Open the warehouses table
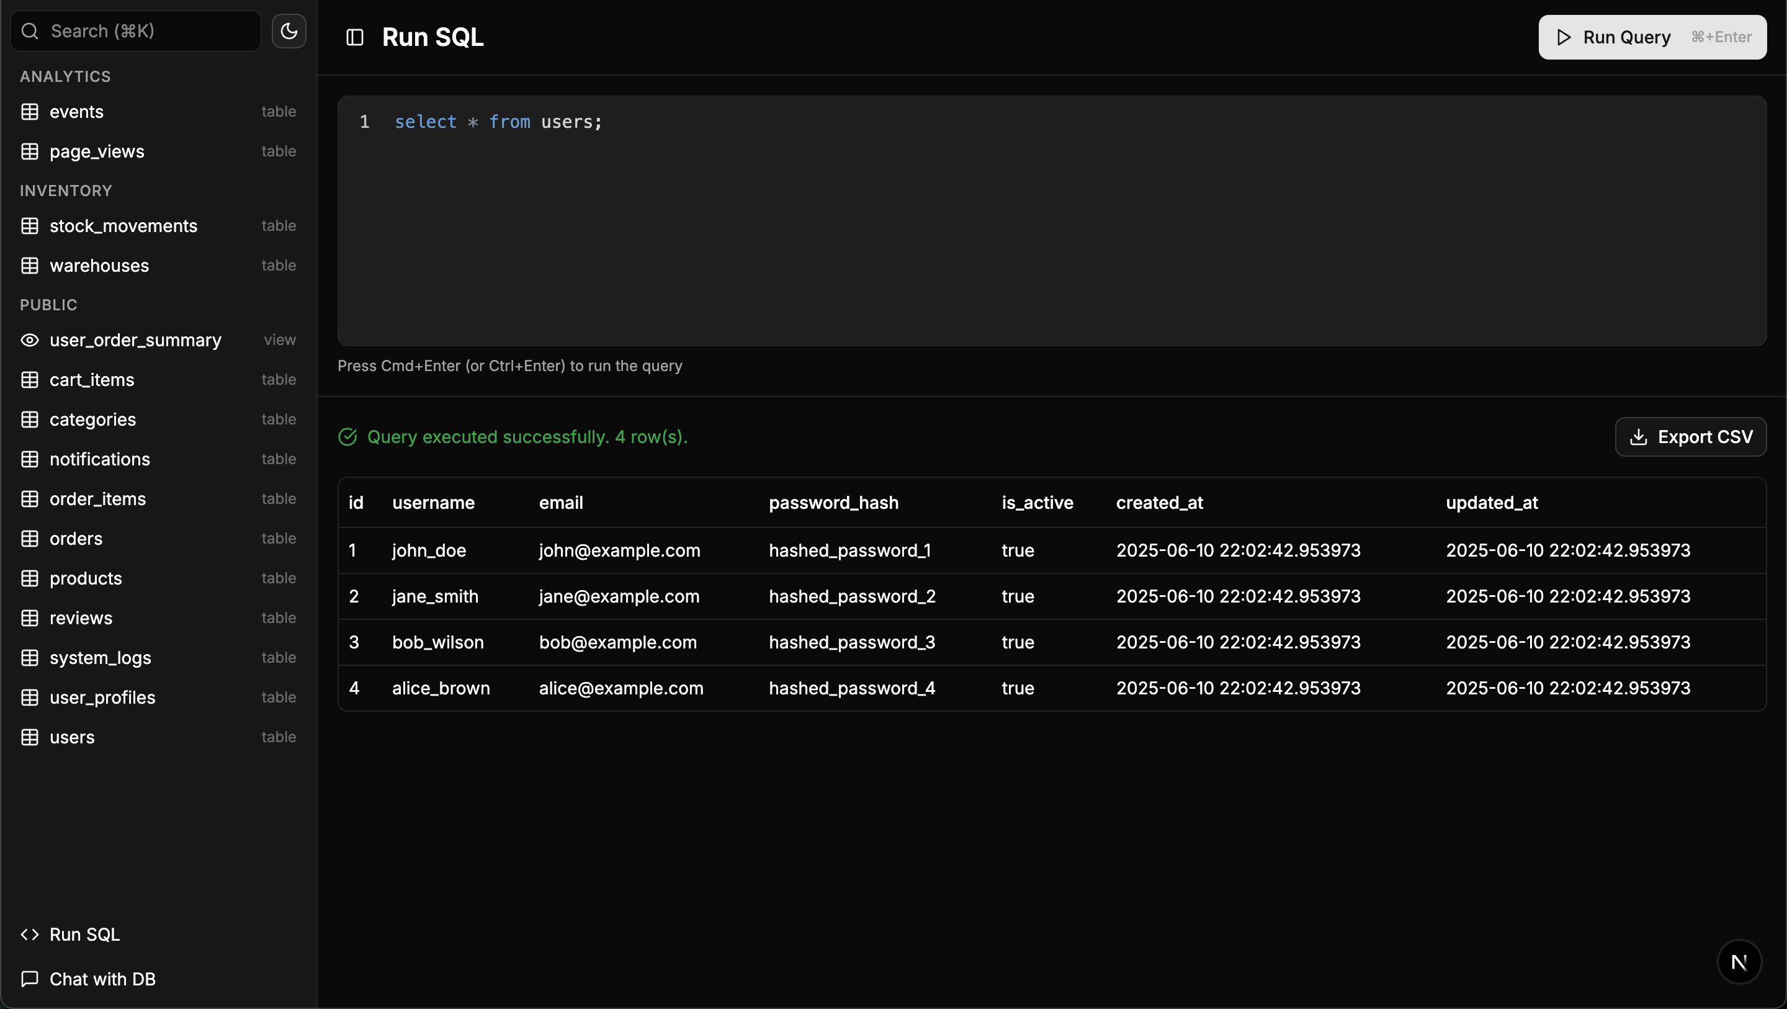This screenshot has width=1787, height=1009. tap(159, 266)
